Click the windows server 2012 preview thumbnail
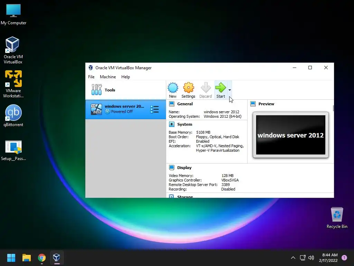The image size is (354, 266). pos(290,135)
